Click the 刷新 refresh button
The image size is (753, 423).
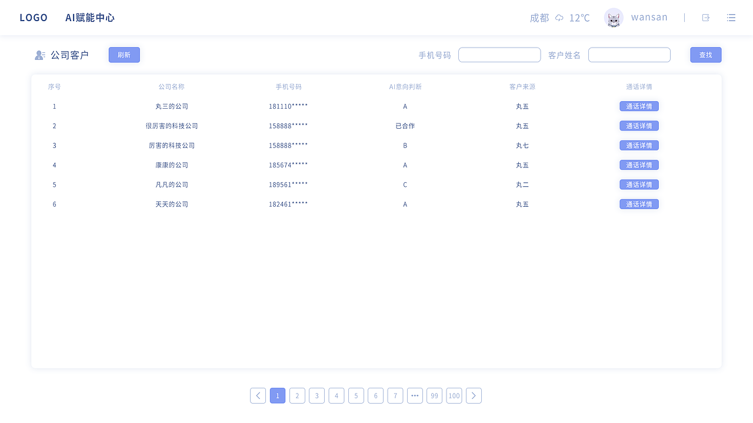(124, 55)
